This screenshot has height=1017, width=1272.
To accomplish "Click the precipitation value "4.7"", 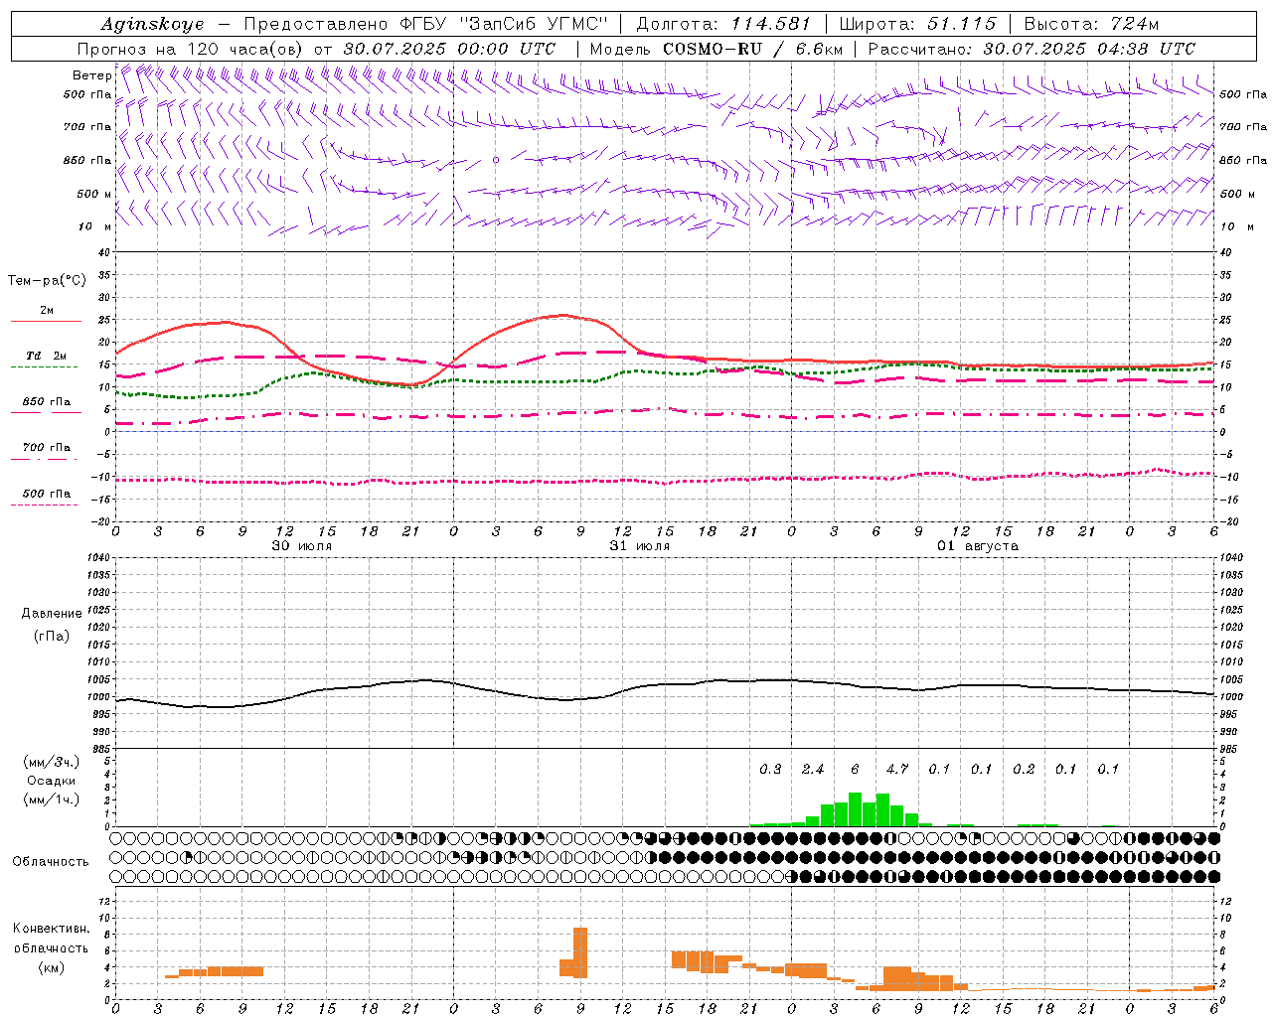I will (x=897, y=770).
